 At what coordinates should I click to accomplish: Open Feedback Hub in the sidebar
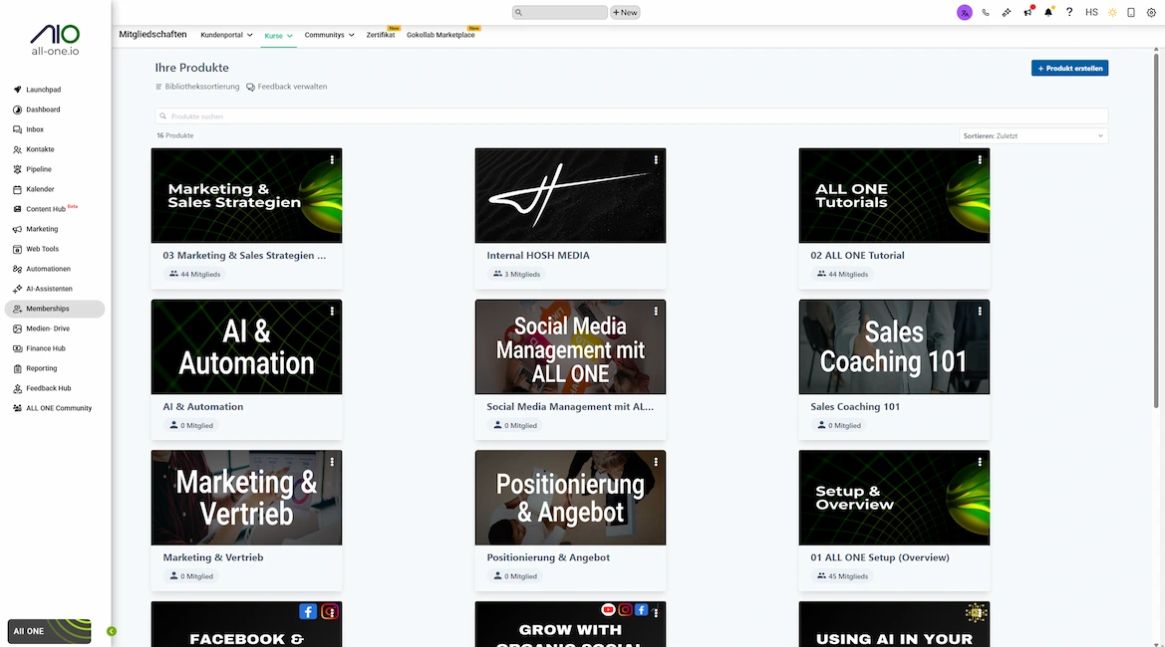(48, 389)
